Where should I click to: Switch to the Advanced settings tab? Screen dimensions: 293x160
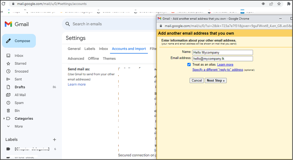point(76,59)
